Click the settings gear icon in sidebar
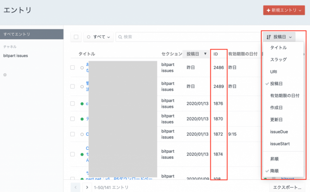 coord(5,75)
